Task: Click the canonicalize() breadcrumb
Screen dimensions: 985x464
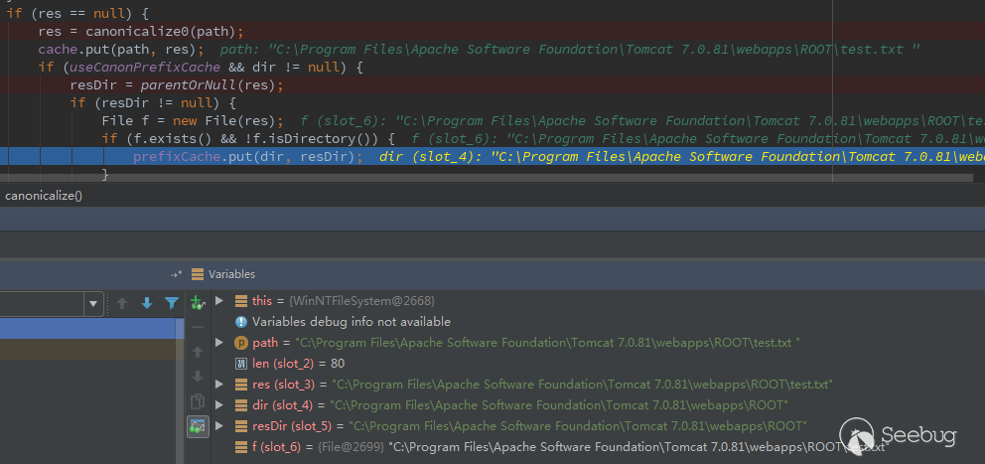Action: [44, 196]
